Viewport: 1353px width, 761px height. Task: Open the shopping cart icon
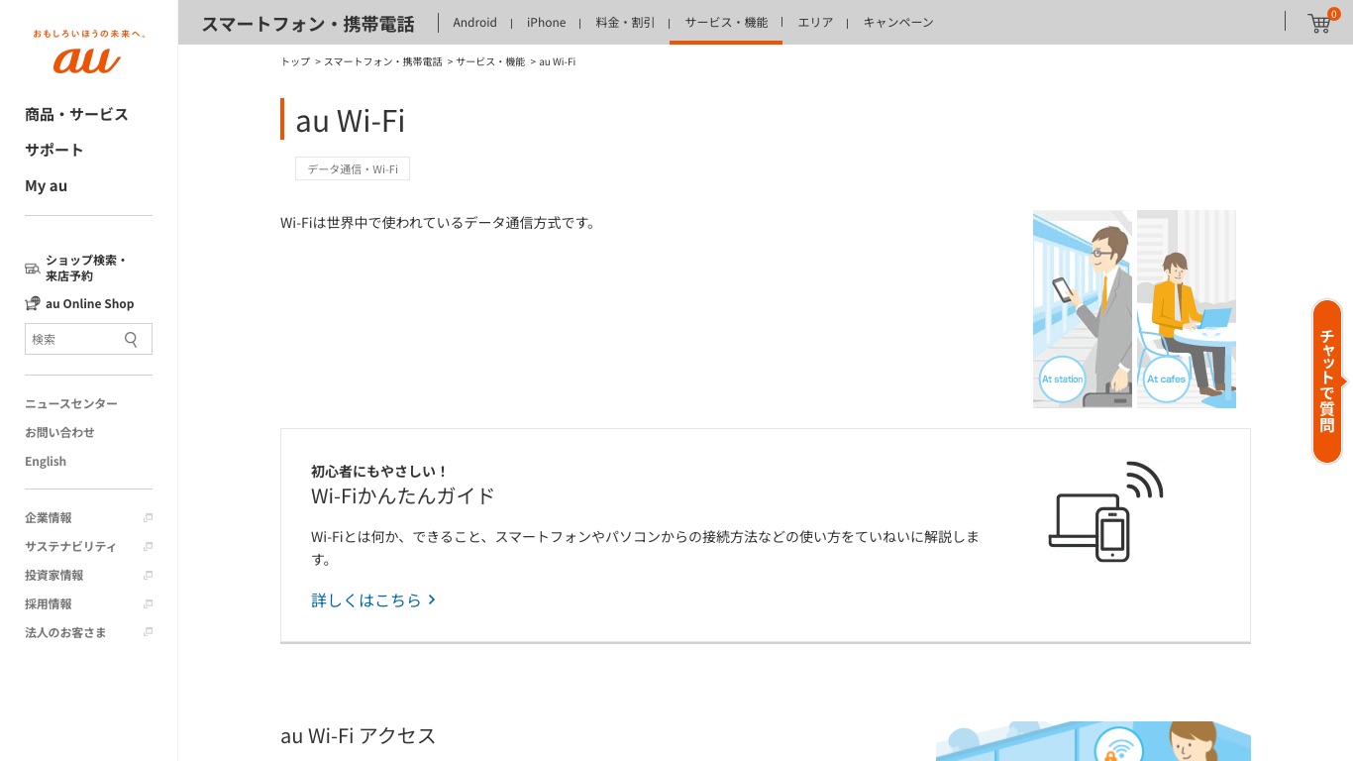point(1320,22)
